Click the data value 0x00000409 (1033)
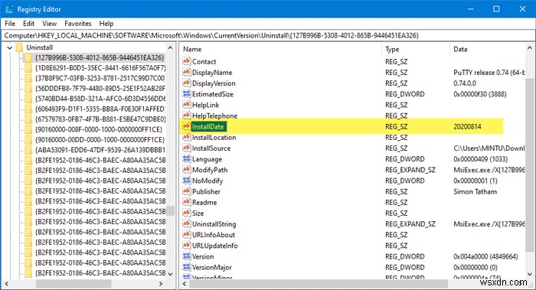The height and width of the screenshot is (290, 536). coord(481,159)
